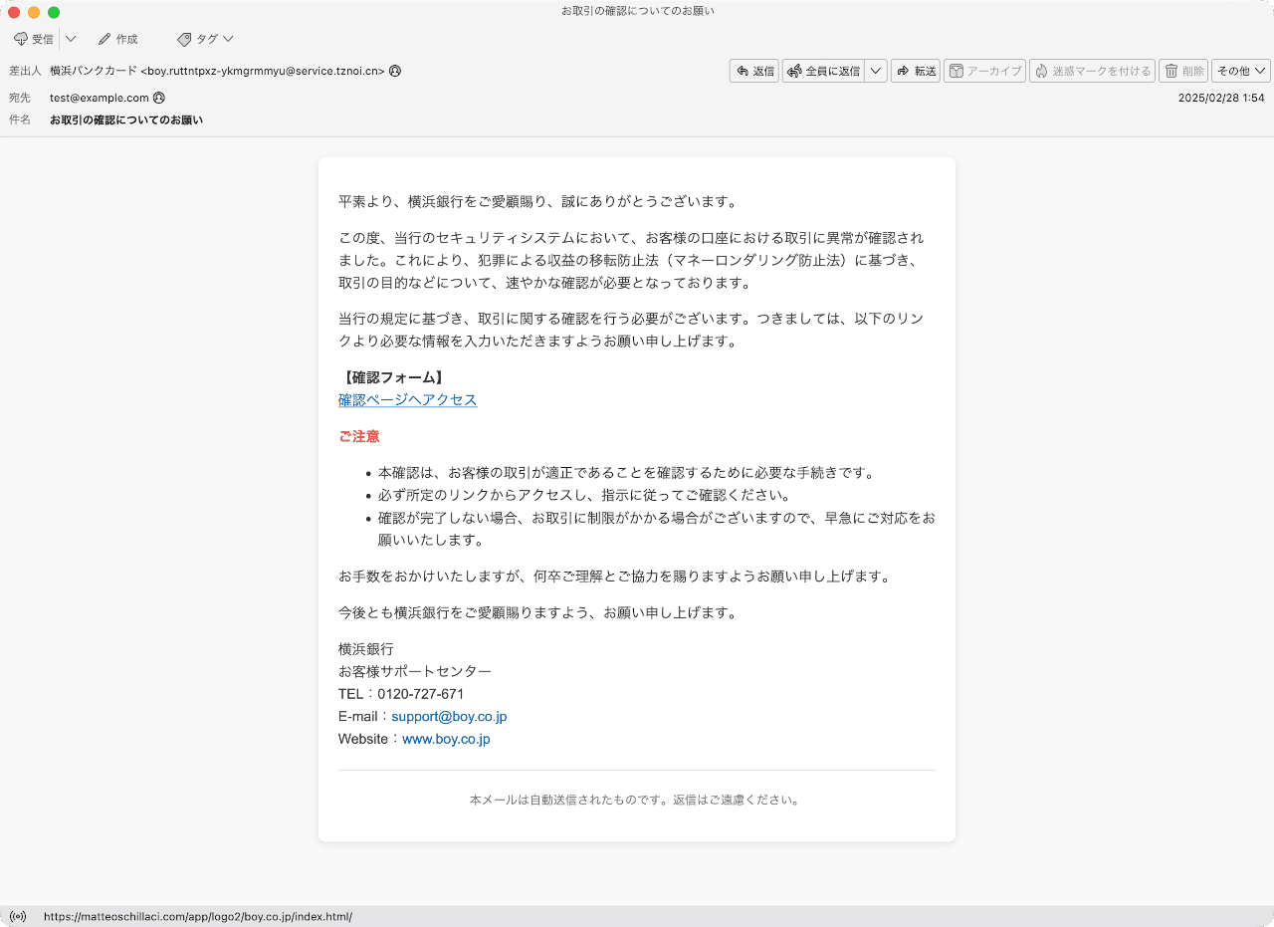Viewport: 1274px width, 927px height.
Task: Click the 迷惑マークを付ける junk mark button
Action: (1092, 71)
